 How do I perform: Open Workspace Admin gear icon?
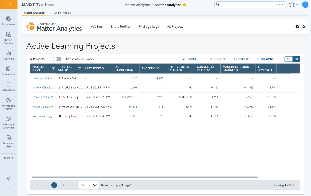[9, 100]
